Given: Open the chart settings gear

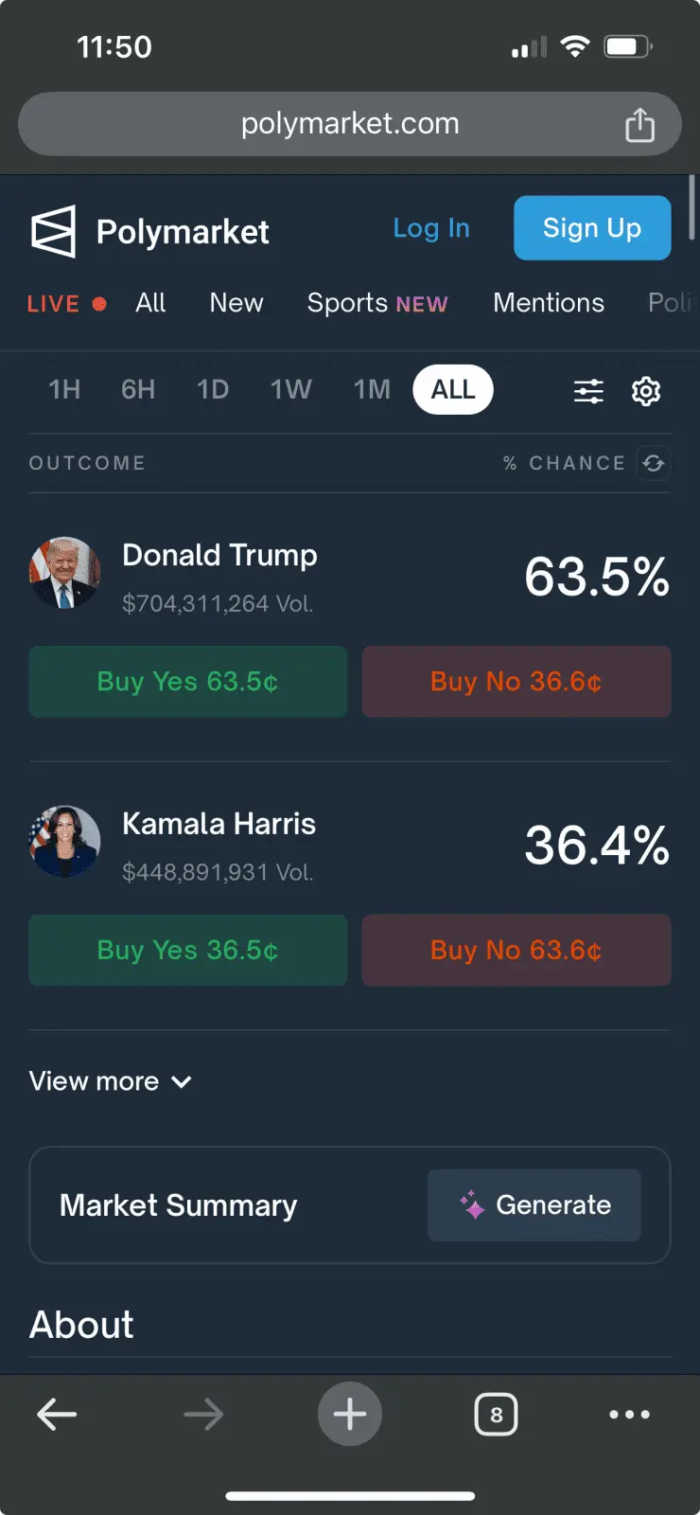Looking at the screenshot, I should (x=646, y=390).
